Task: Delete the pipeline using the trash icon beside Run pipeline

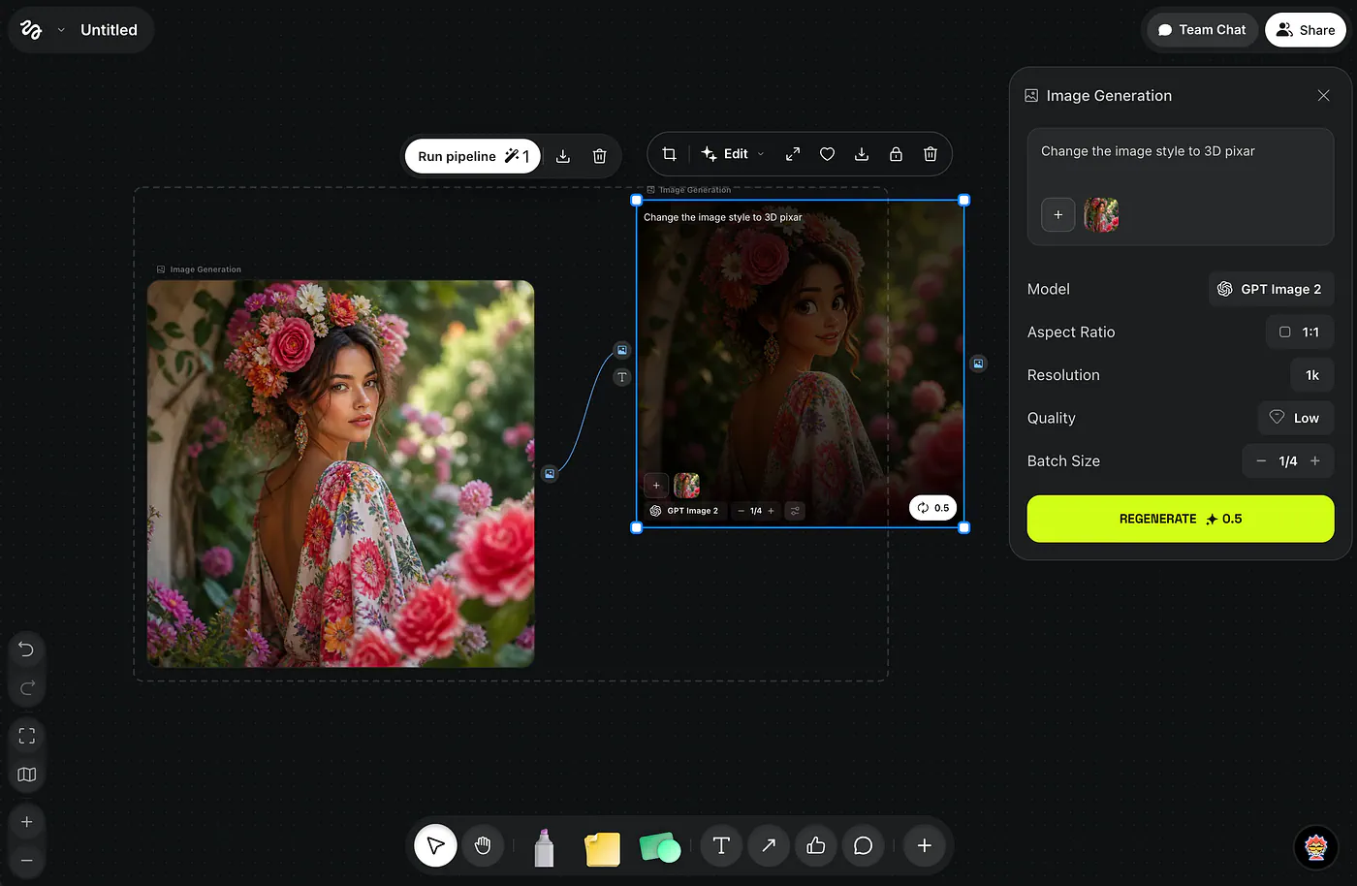Action: pyautogui.click(x=599, y=156)
